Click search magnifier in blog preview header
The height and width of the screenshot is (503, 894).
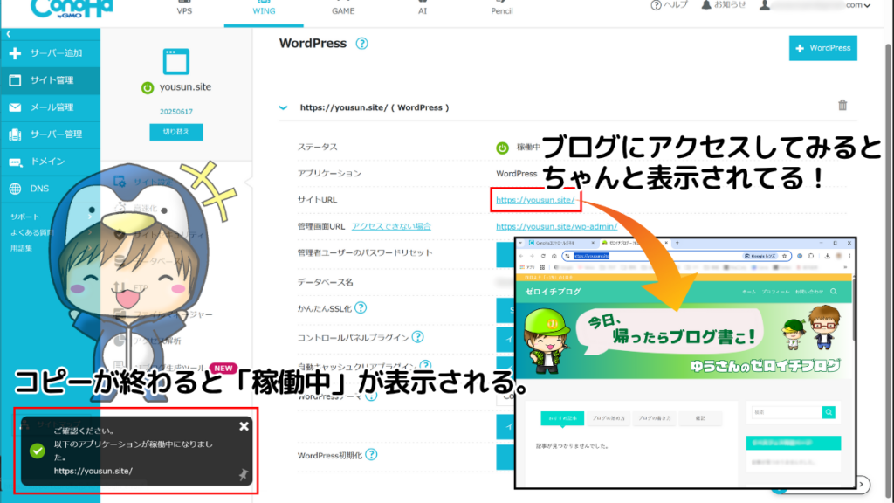pos(834,292)
